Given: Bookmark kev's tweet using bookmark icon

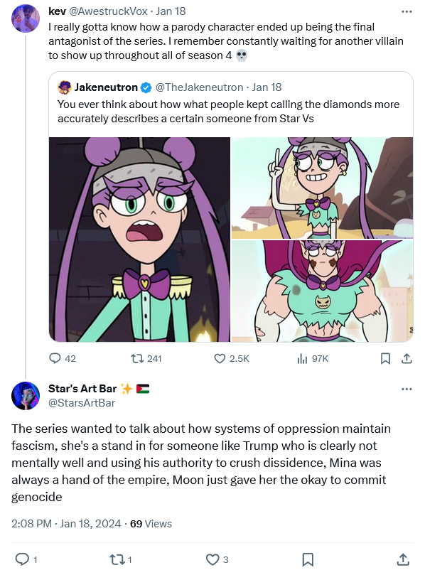Looking at the screenshot, I should click(385, 358).
